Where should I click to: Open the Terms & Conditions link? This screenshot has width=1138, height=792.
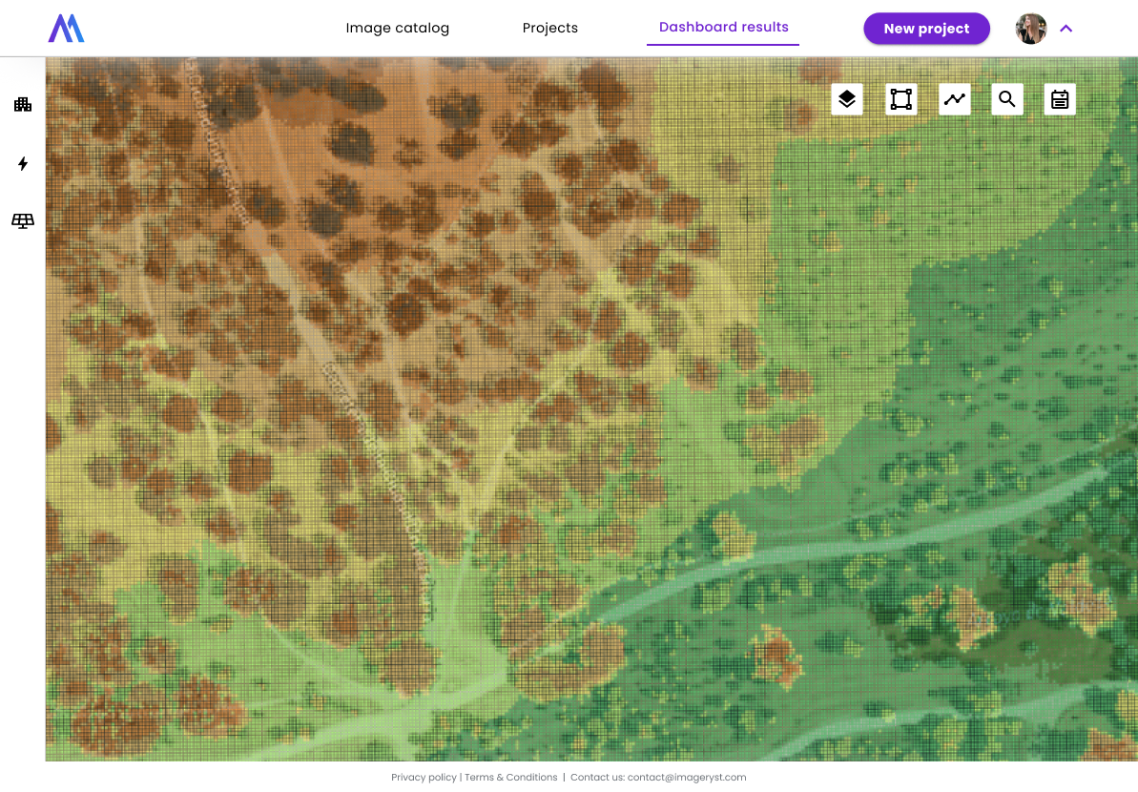[x=511, y=778]
